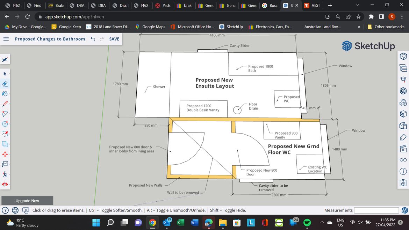Click the Measurements input box

pyautogui.click(x=376, y=210)
